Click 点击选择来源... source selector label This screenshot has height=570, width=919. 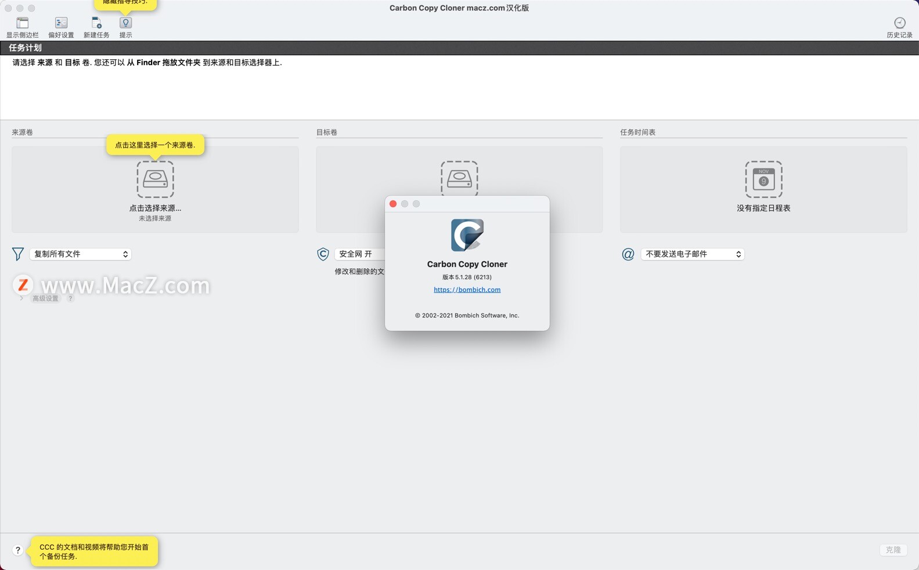pyautogui.click(x=155, y=208)
